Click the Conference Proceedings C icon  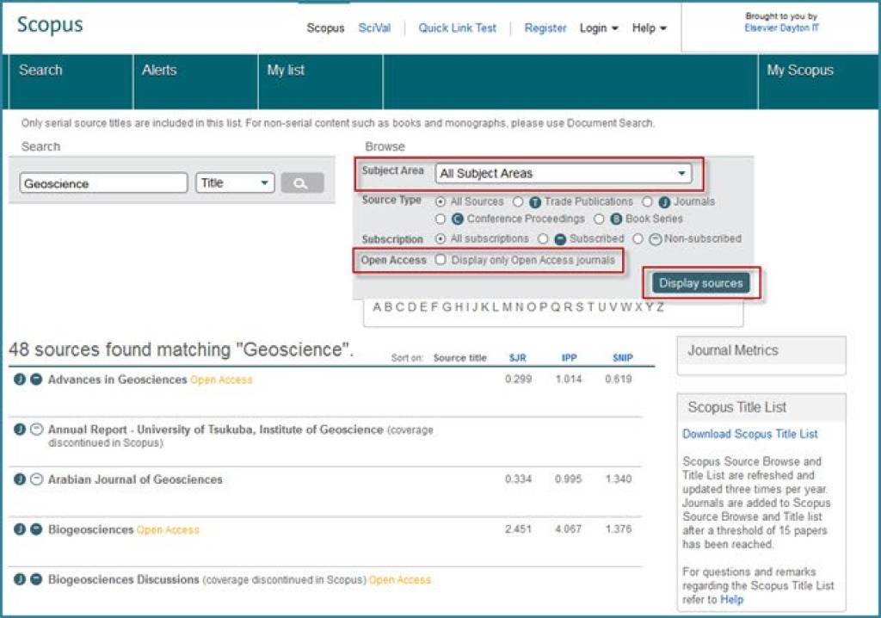[458, 219]
